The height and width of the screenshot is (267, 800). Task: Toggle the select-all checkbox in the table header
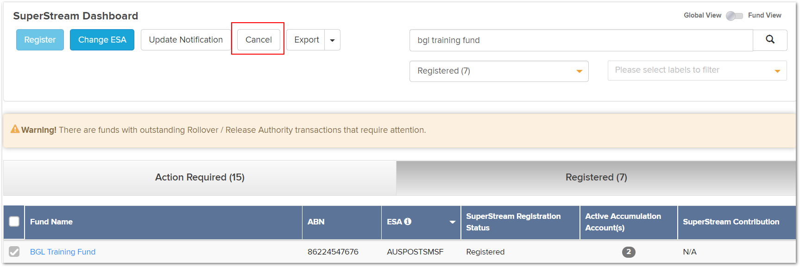14,222
